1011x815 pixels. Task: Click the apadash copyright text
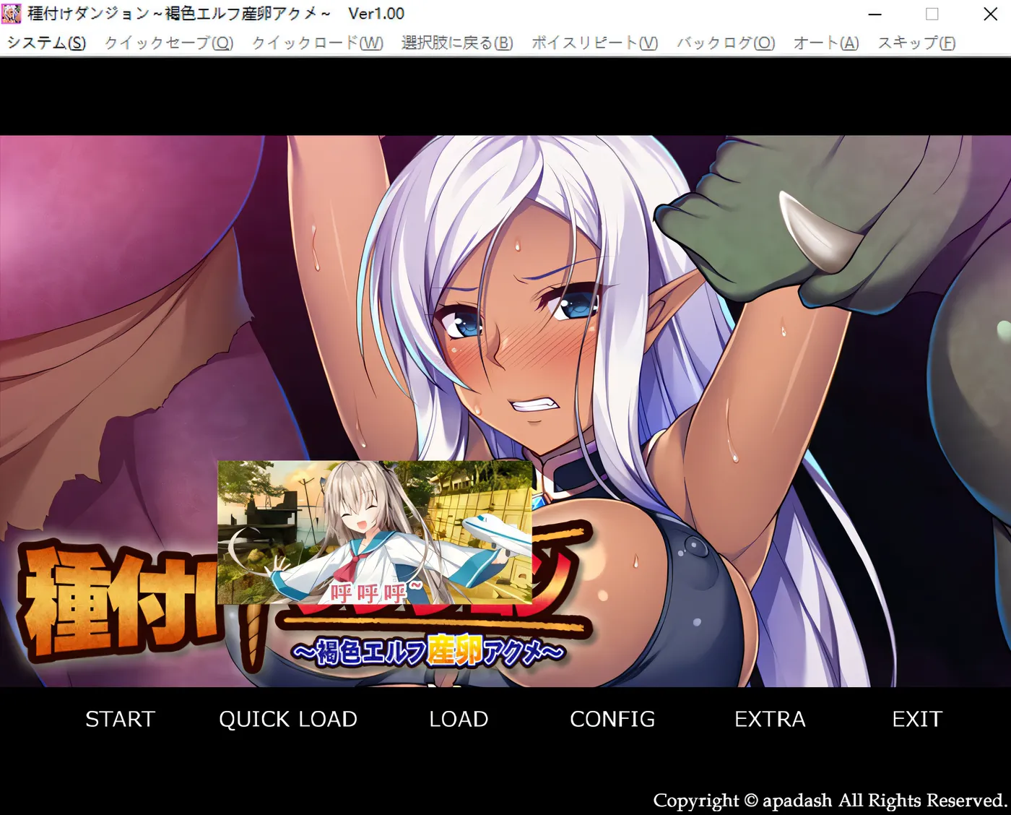pyautogui.click(x=827, y=801)
